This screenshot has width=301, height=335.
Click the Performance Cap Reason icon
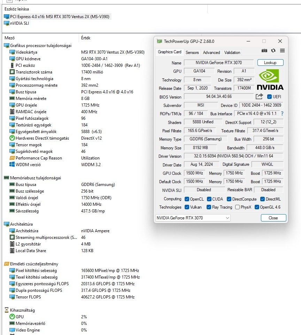click(12, 158)
